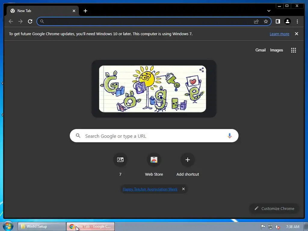
Task: Open the Learn more link
Action: coord(279,34)
